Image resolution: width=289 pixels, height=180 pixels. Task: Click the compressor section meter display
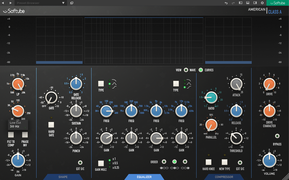point(228,41)
